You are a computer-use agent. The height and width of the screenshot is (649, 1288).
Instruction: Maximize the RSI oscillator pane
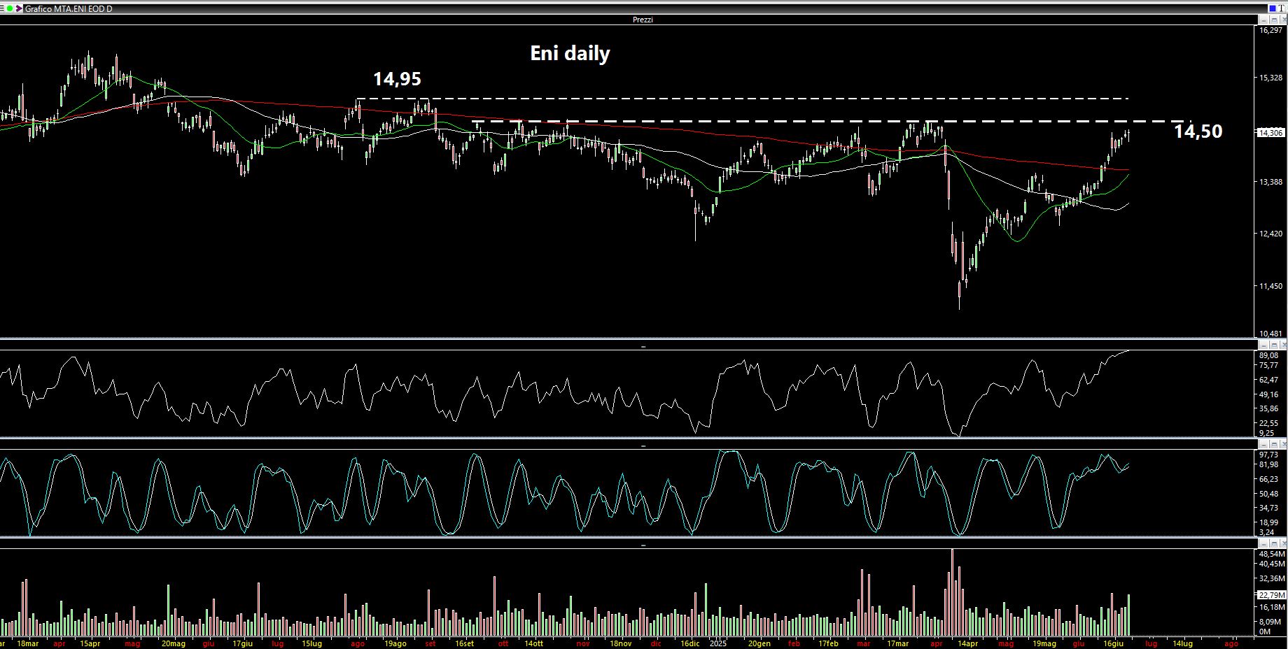click(1274, 345)
